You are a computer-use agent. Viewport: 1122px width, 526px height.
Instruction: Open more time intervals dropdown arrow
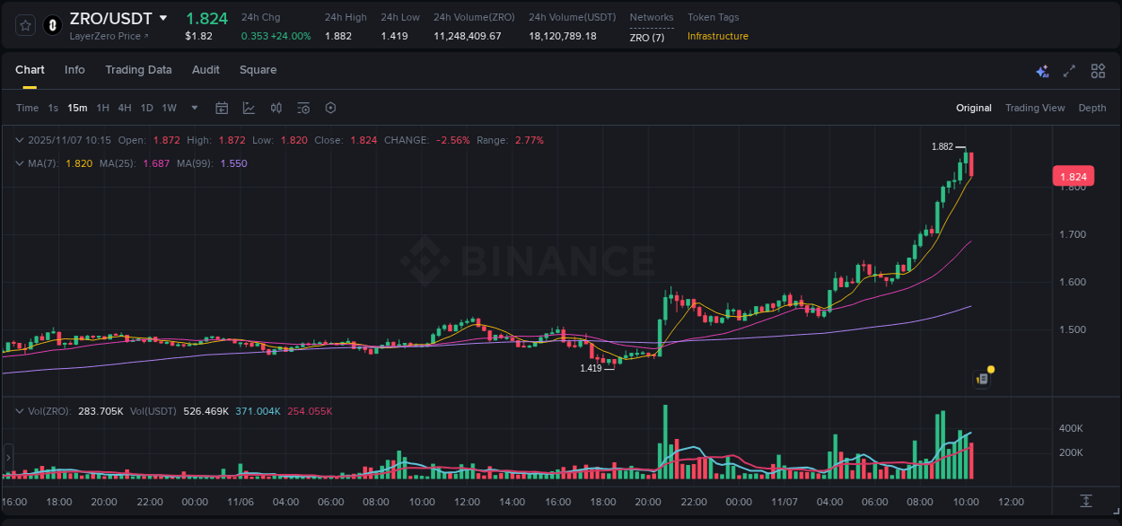(193, 108)
